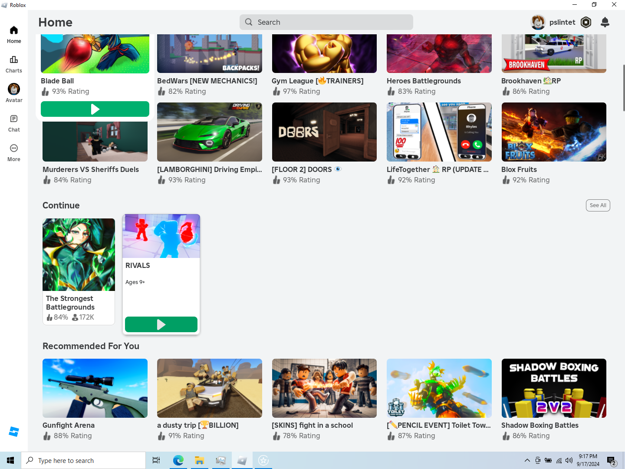625x469 pixels.
Task: Open The Strongest Battlegrounds card
Action: 79,271
